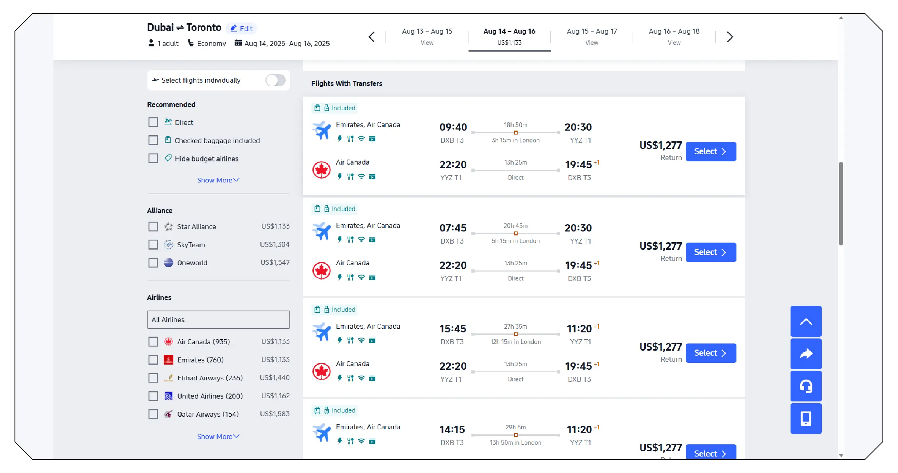The height and width of the screenshot is (473, 898).
Task: Expand Show More under the Airlines list
Action: pos(218,436)
